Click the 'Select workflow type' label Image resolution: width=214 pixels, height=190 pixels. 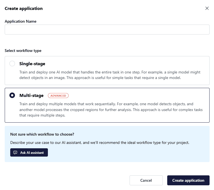coord(23,51)
